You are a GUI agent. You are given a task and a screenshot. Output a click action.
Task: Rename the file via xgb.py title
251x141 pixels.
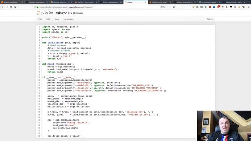coord(60,13)
